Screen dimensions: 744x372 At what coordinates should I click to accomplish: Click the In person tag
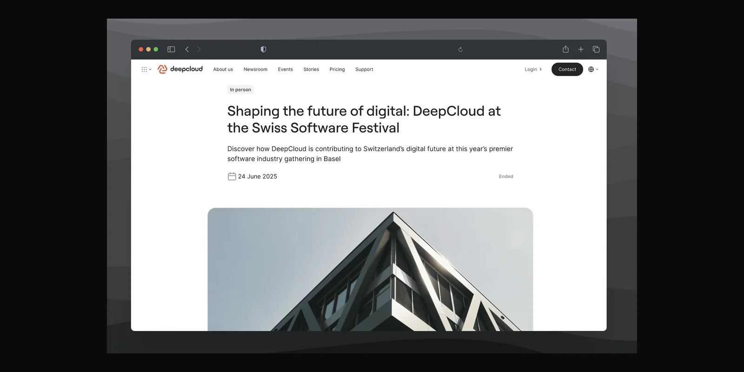[x=240, y=90]
